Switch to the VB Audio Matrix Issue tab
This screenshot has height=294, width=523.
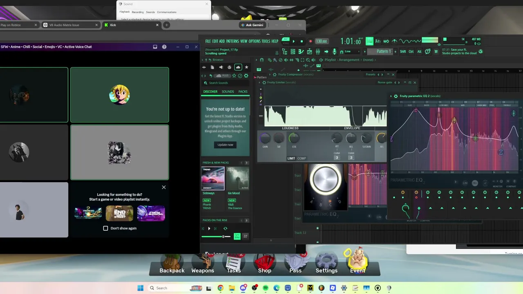[71, 25]
